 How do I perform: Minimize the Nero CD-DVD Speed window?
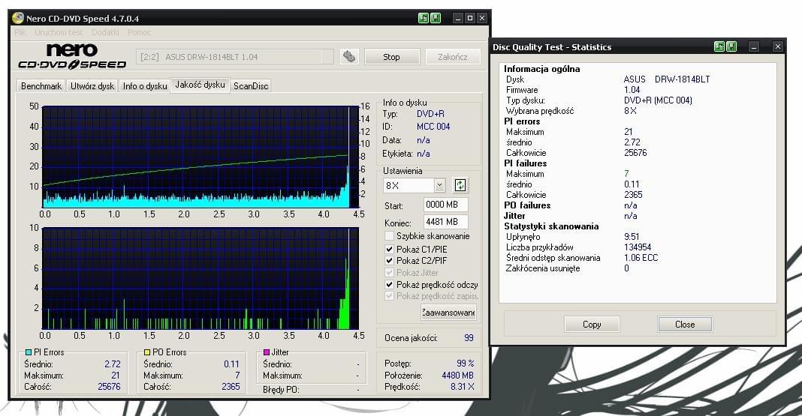coord(458,18)
